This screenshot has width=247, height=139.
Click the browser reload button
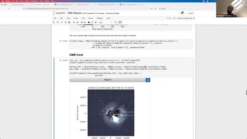coord(9,8)
